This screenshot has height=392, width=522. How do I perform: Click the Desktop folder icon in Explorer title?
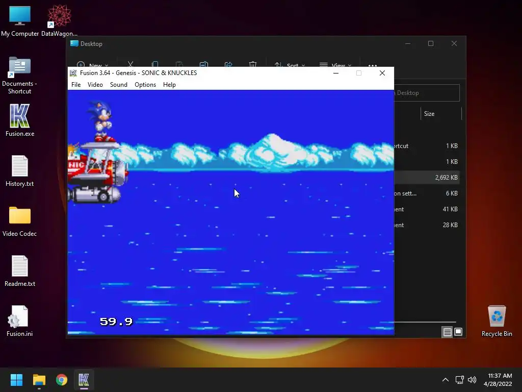coord(74,44)
